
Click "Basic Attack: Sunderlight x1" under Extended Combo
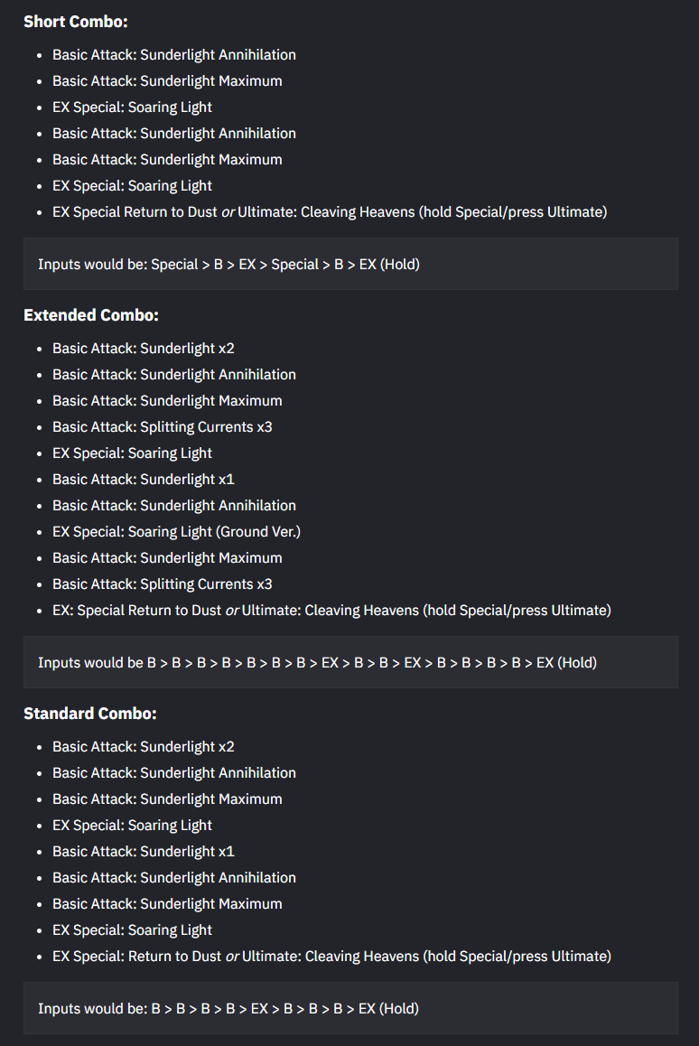coord(144,480)
